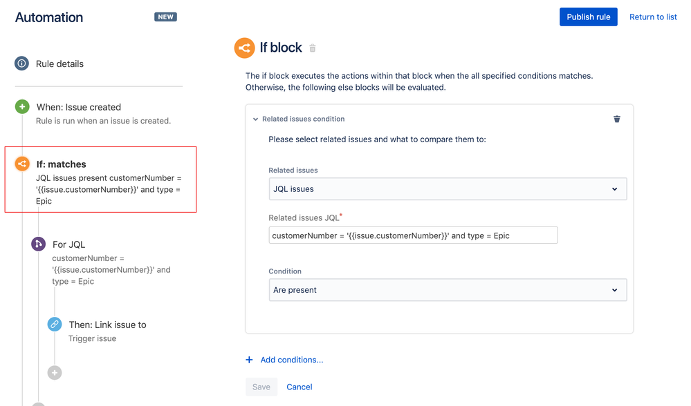691x406 pixels.
Task: Select the orange If matches condition icon
Action: click(x=22, y=164)
